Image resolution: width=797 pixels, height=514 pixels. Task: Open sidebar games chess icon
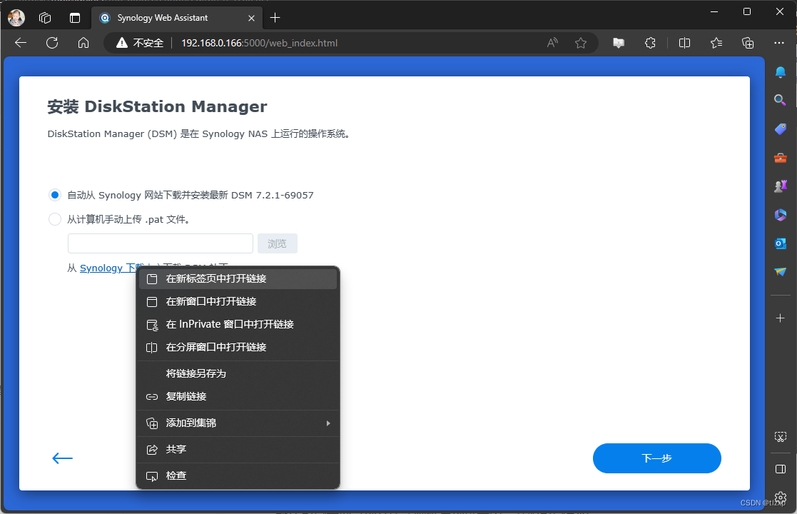click(x=780, y=186)
